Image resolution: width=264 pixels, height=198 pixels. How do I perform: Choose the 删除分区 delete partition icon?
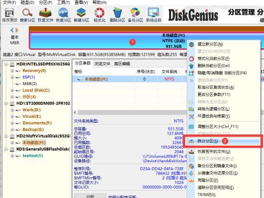tap(117, 15)
